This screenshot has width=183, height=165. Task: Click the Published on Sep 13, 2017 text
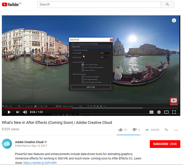pyautogui.click(x=31, y=146)
